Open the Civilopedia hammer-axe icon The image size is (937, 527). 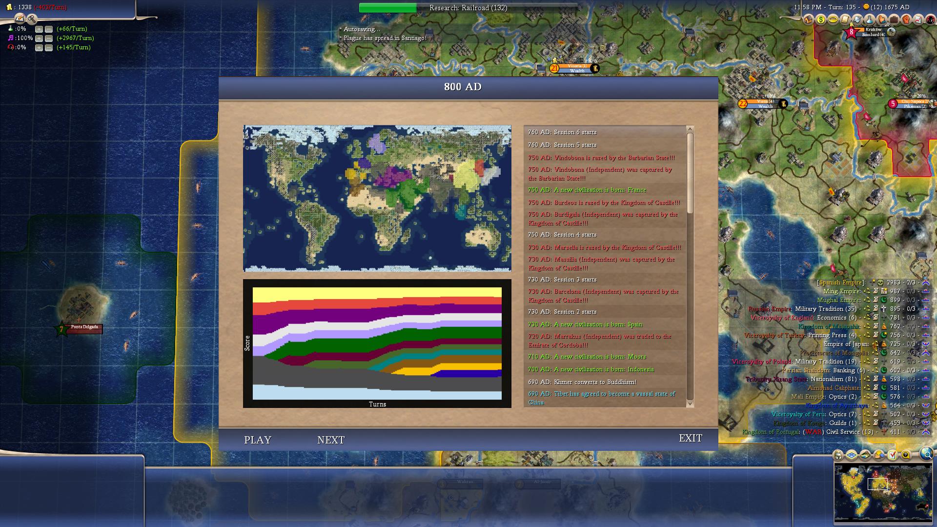32,19
